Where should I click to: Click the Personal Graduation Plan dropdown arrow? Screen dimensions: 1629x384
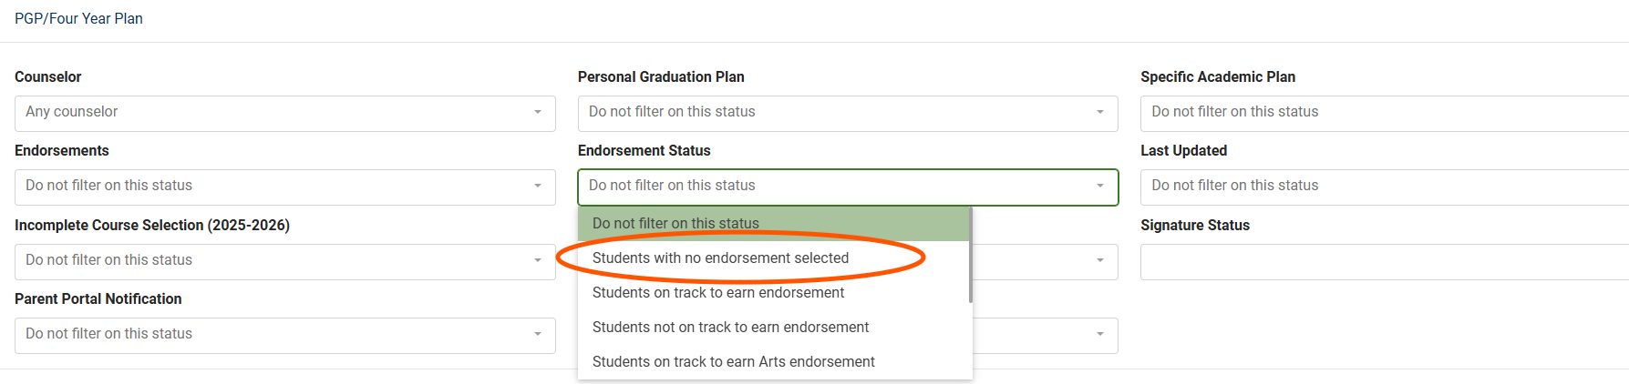point(1100,113)
